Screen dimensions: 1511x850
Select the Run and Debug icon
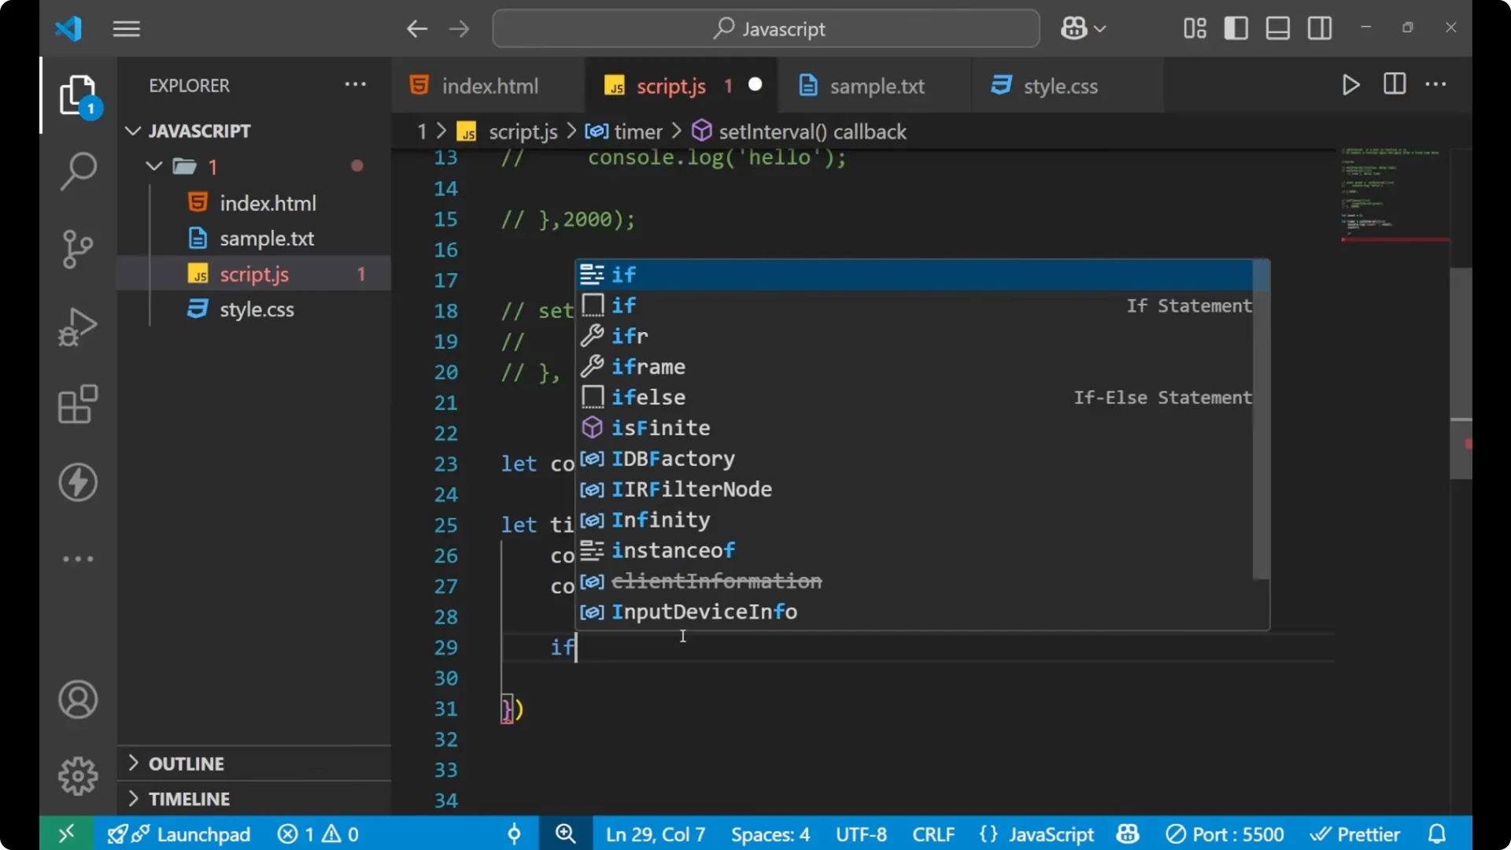(x=78, y=327)
